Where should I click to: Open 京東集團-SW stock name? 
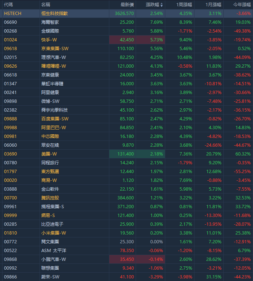(x=55, y=49)
